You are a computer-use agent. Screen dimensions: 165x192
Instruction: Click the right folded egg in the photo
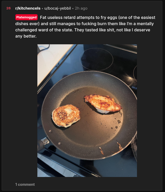click(103, 103)
